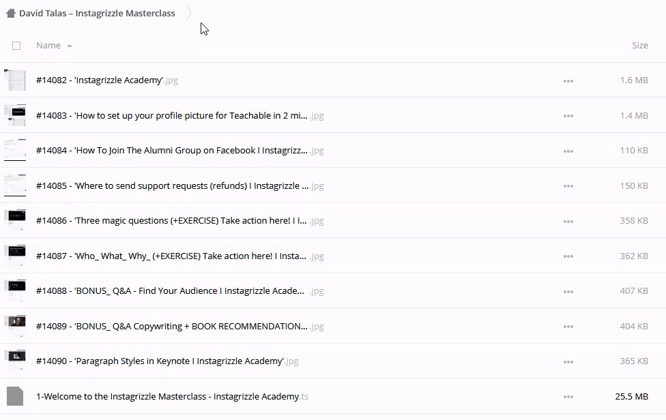Screen dimensions: 666x420
Task: Open the #14090 Paragraph Styles in Keynote file
Action: (x=160, y=361)
